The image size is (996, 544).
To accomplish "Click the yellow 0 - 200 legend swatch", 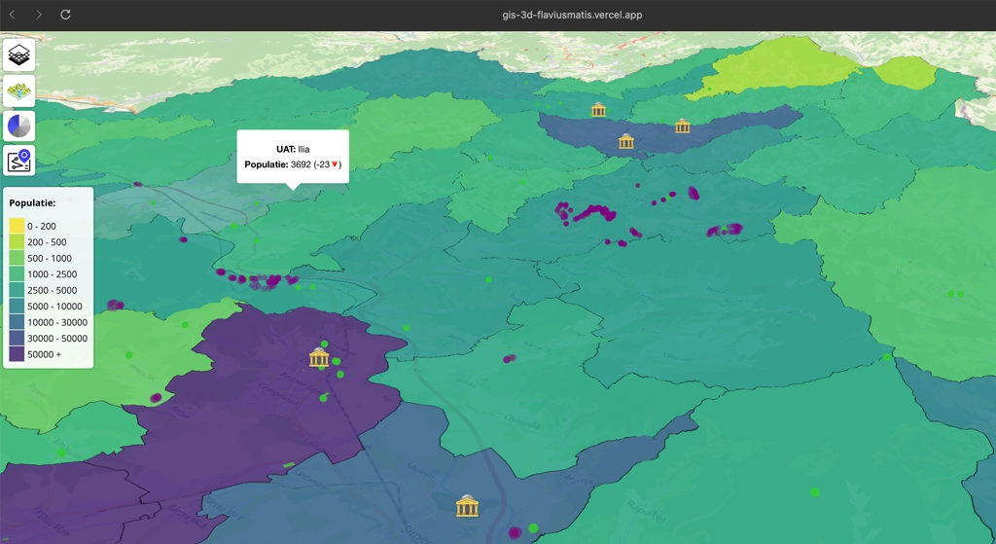I will pyautogui.click(x=18, y=226).
